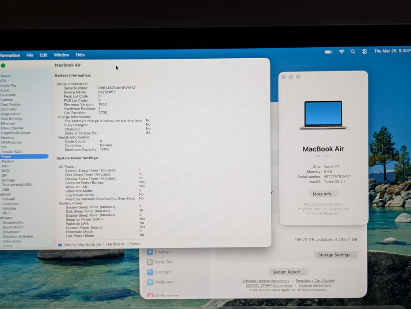411x309 pixels.
Task: Click the System Report... button
Action: 288,272
